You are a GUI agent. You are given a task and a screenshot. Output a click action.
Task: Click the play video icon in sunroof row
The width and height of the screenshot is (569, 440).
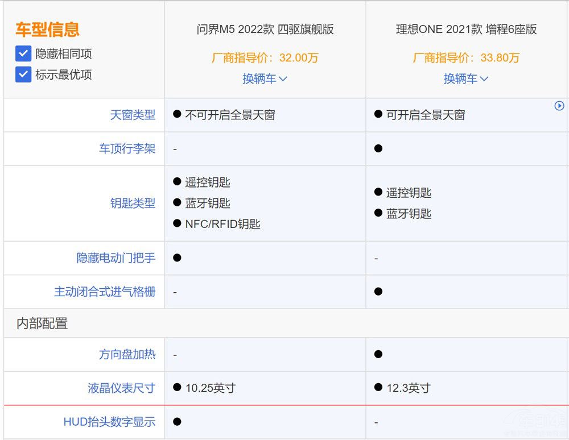pos(559,106)
